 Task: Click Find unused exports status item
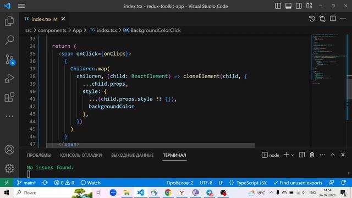pos(298,183)
